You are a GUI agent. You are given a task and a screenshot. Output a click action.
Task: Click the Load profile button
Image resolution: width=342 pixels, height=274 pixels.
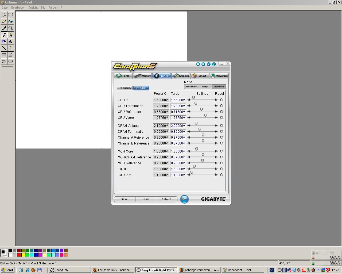(145, 199)
